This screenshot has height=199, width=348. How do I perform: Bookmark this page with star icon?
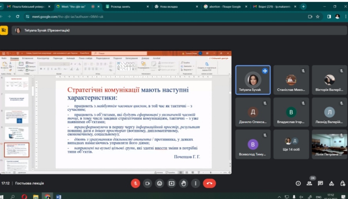coord(318,16)
